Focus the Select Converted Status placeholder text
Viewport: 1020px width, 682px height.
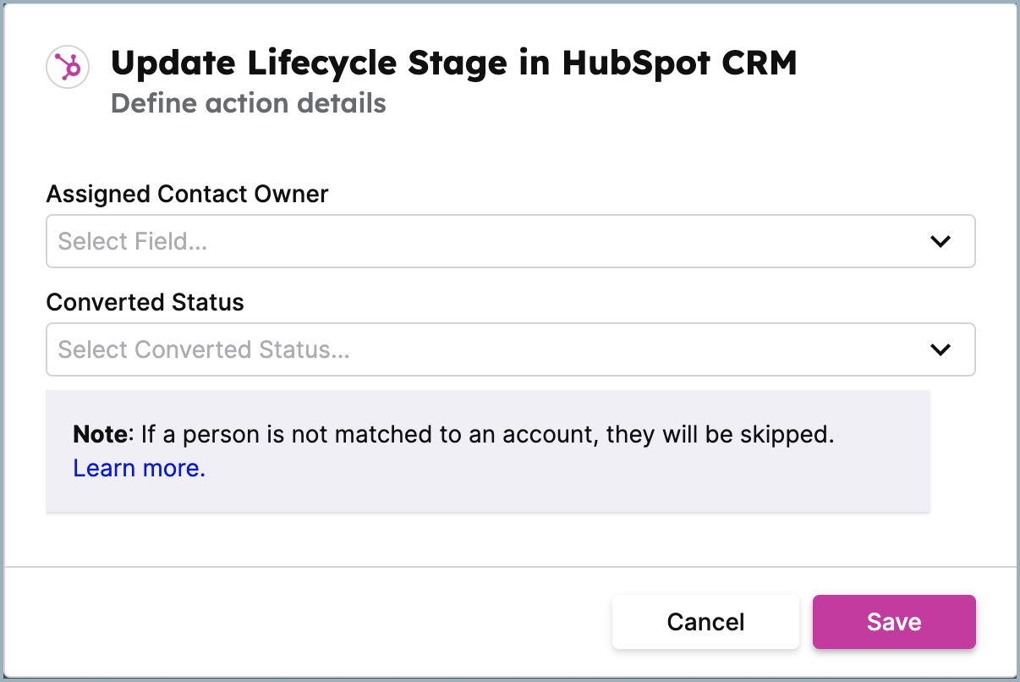(204, 349)
